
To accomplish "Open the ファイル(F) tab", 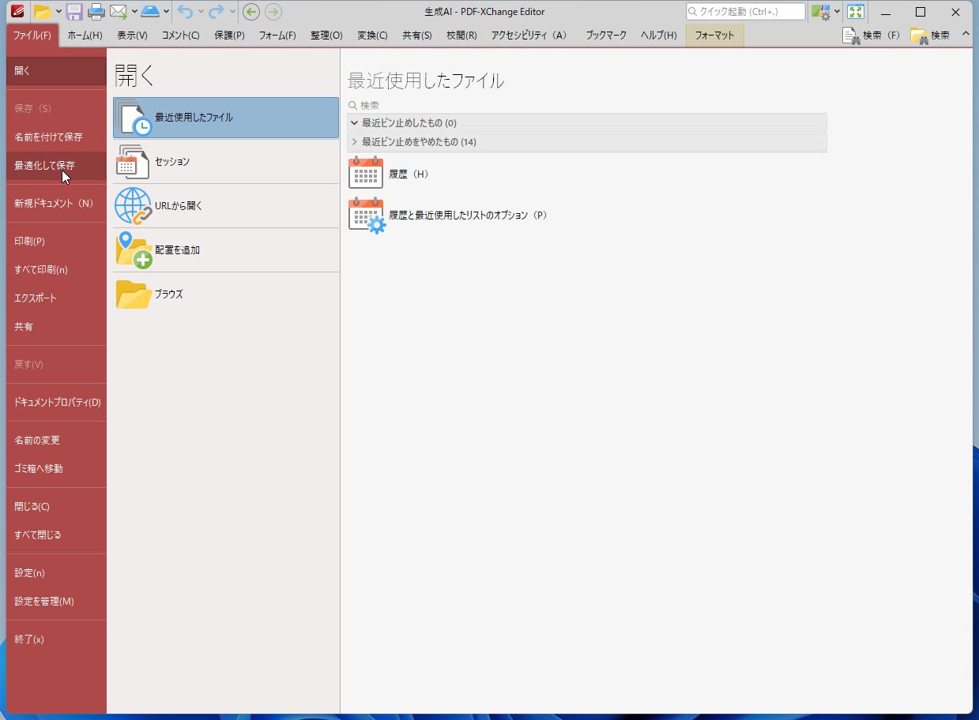I will pyautogui.click(x=32, y=36).
